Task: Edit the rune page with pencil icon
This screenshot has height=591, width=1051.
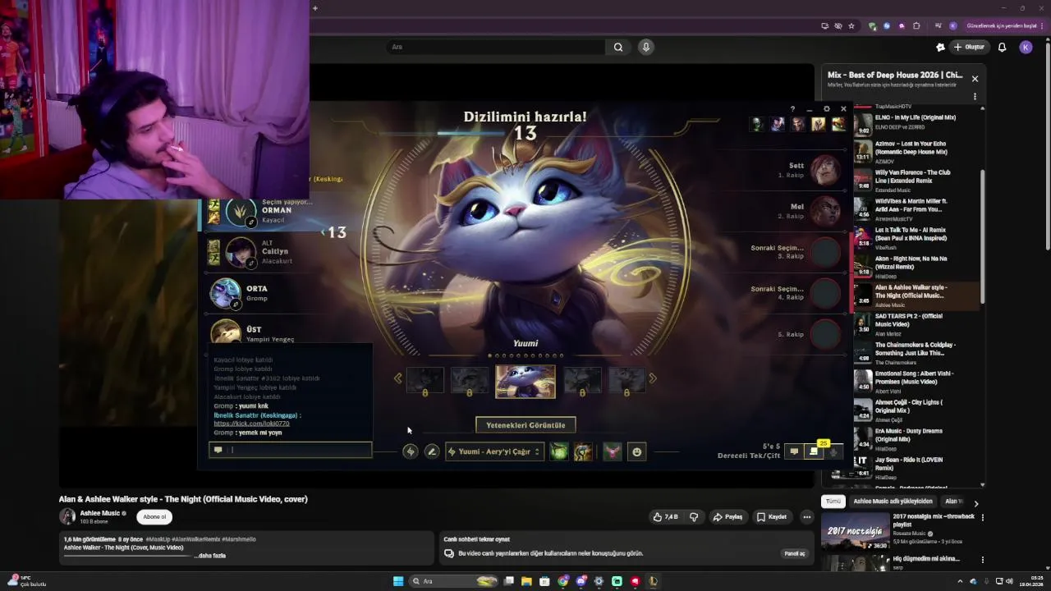Action: (431, 451)
